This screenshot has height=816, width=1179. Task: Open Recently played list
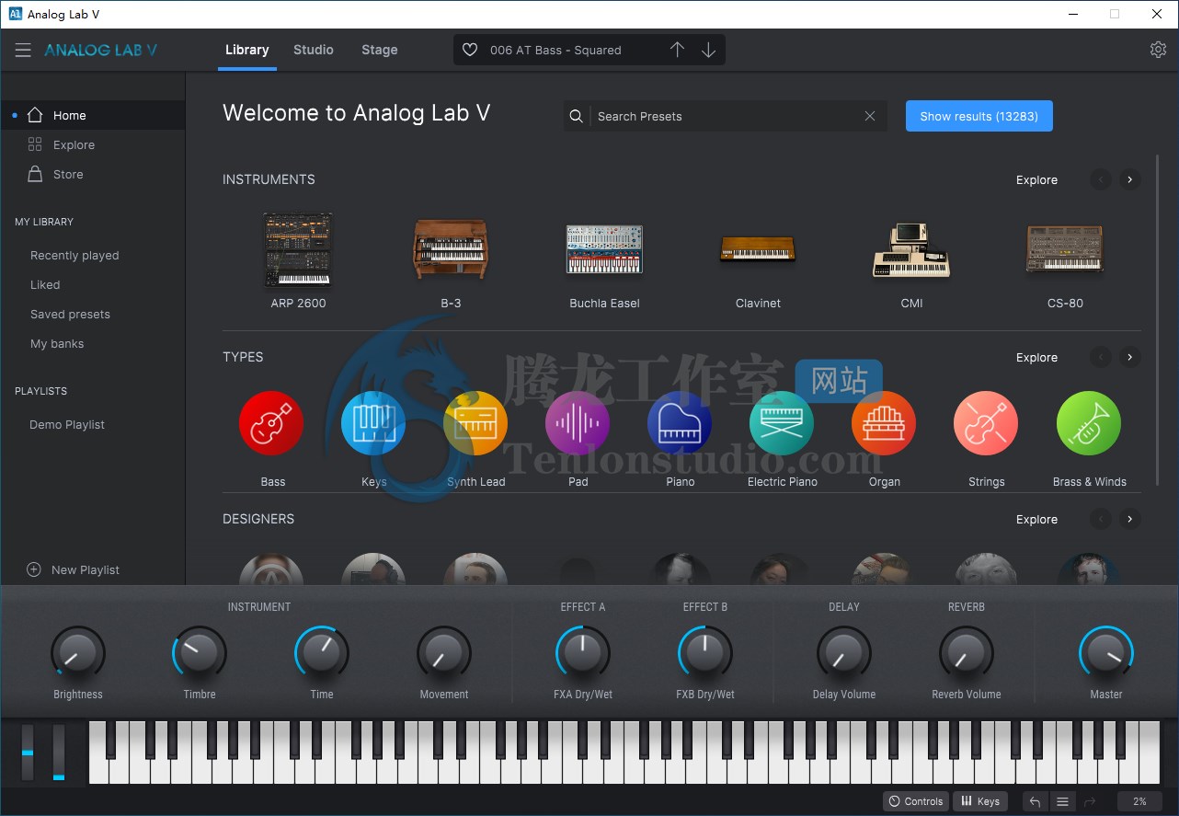(x=74, y=256)
